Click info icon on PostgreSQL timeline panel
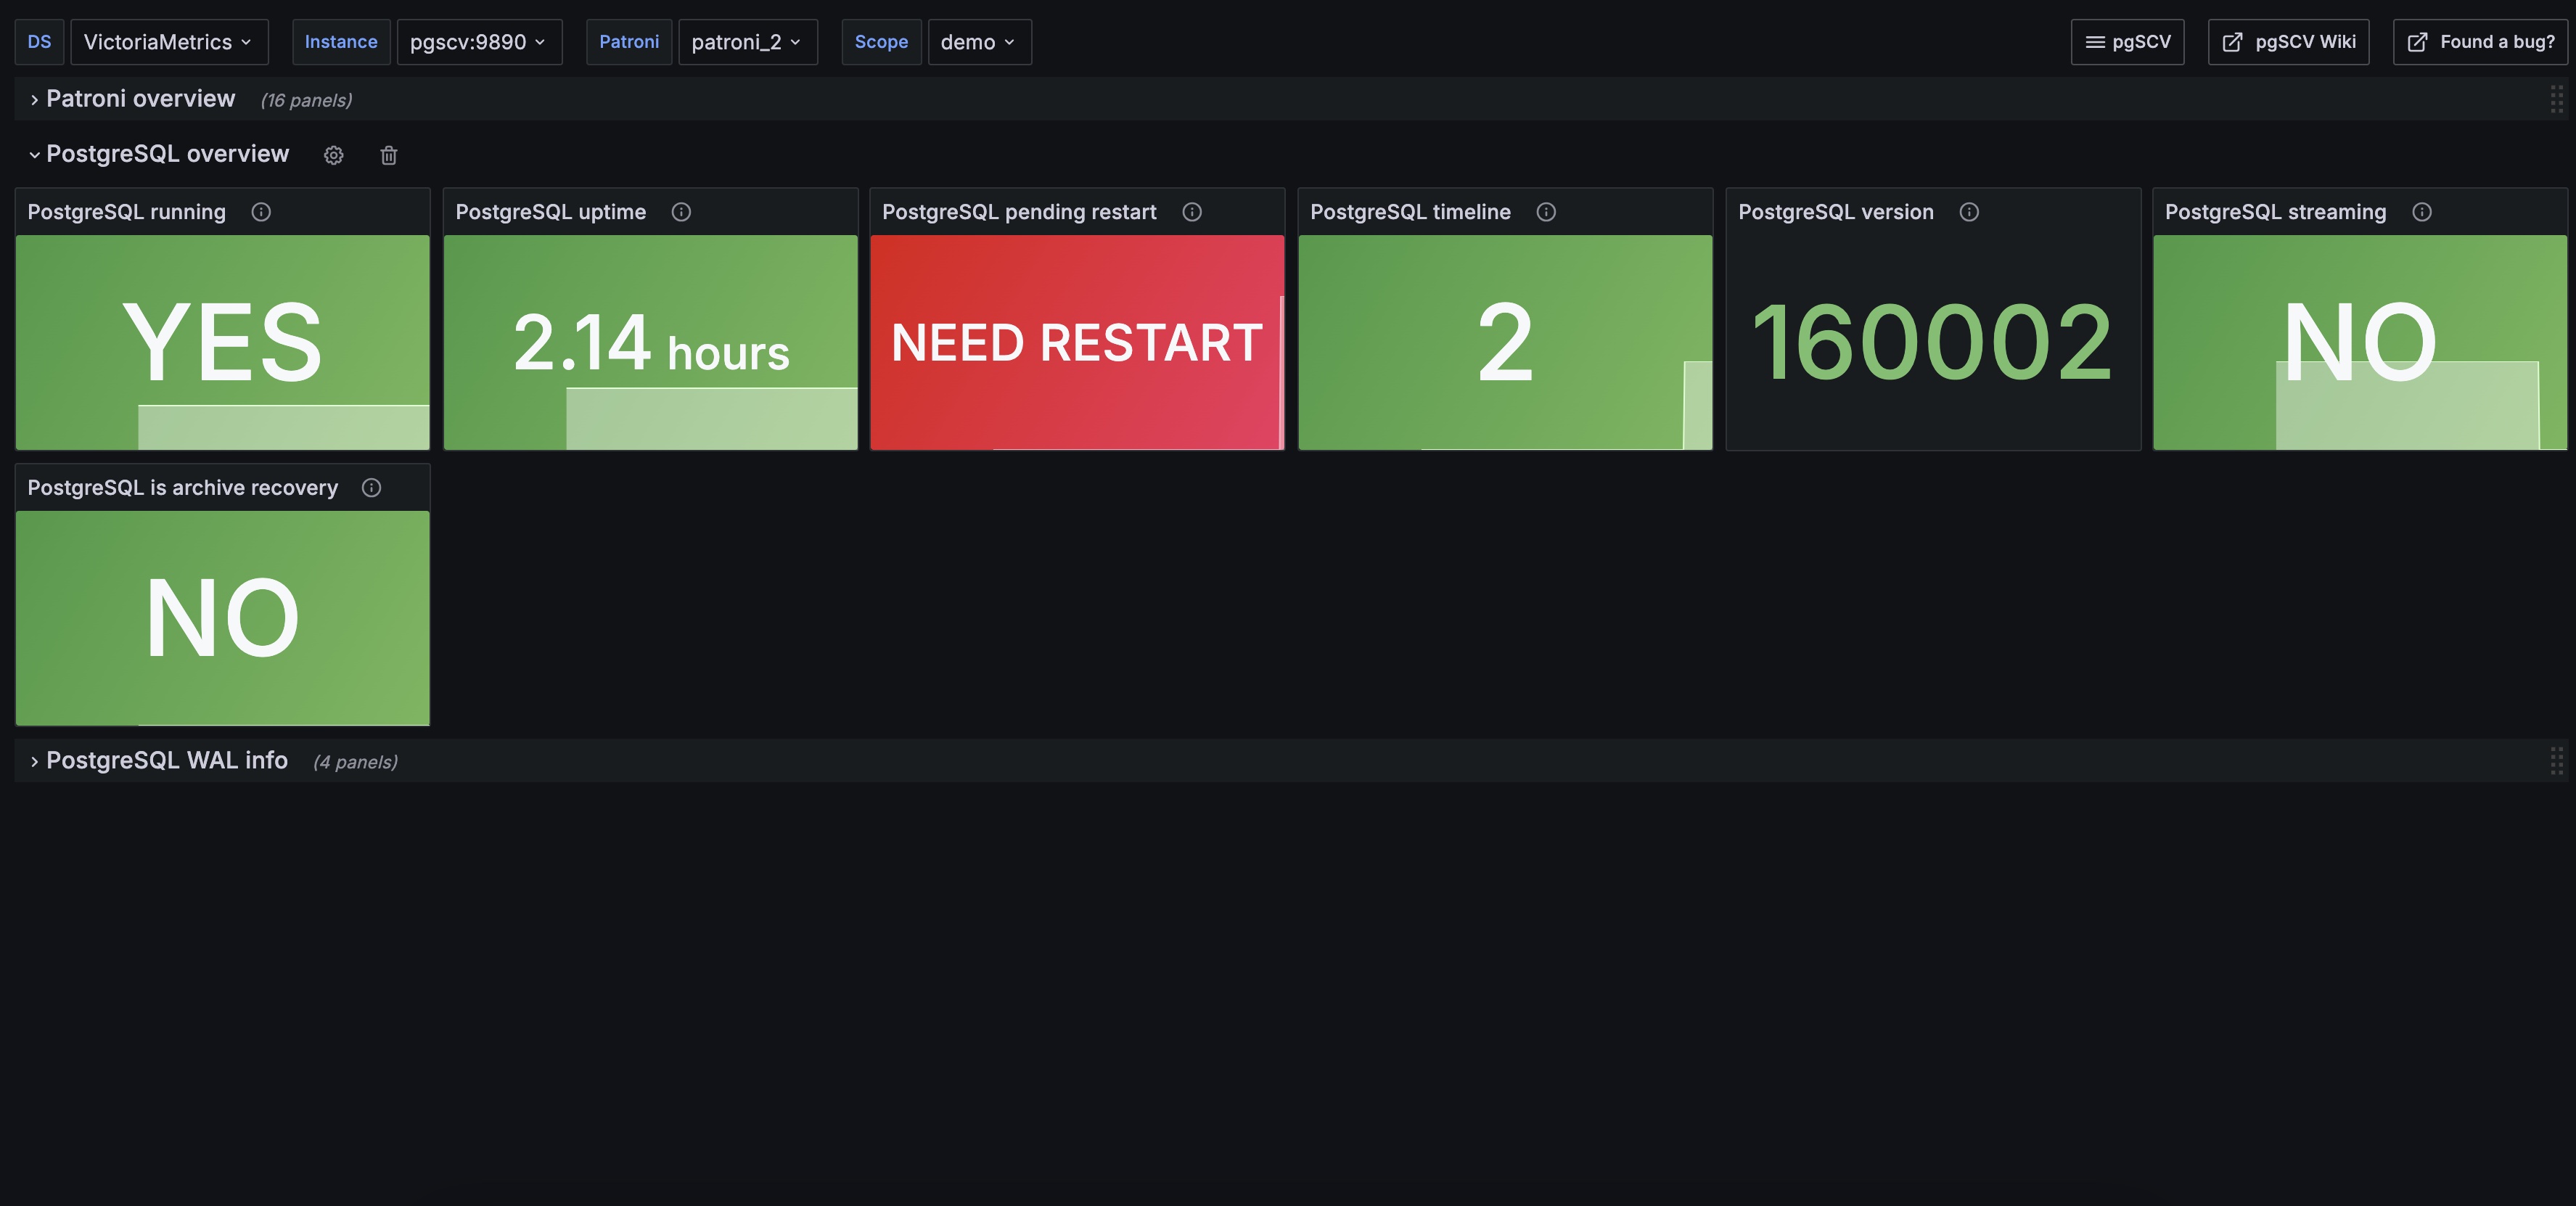Image resolution: width=2576 pixels, height=1206 pixels. [1546, 212]
